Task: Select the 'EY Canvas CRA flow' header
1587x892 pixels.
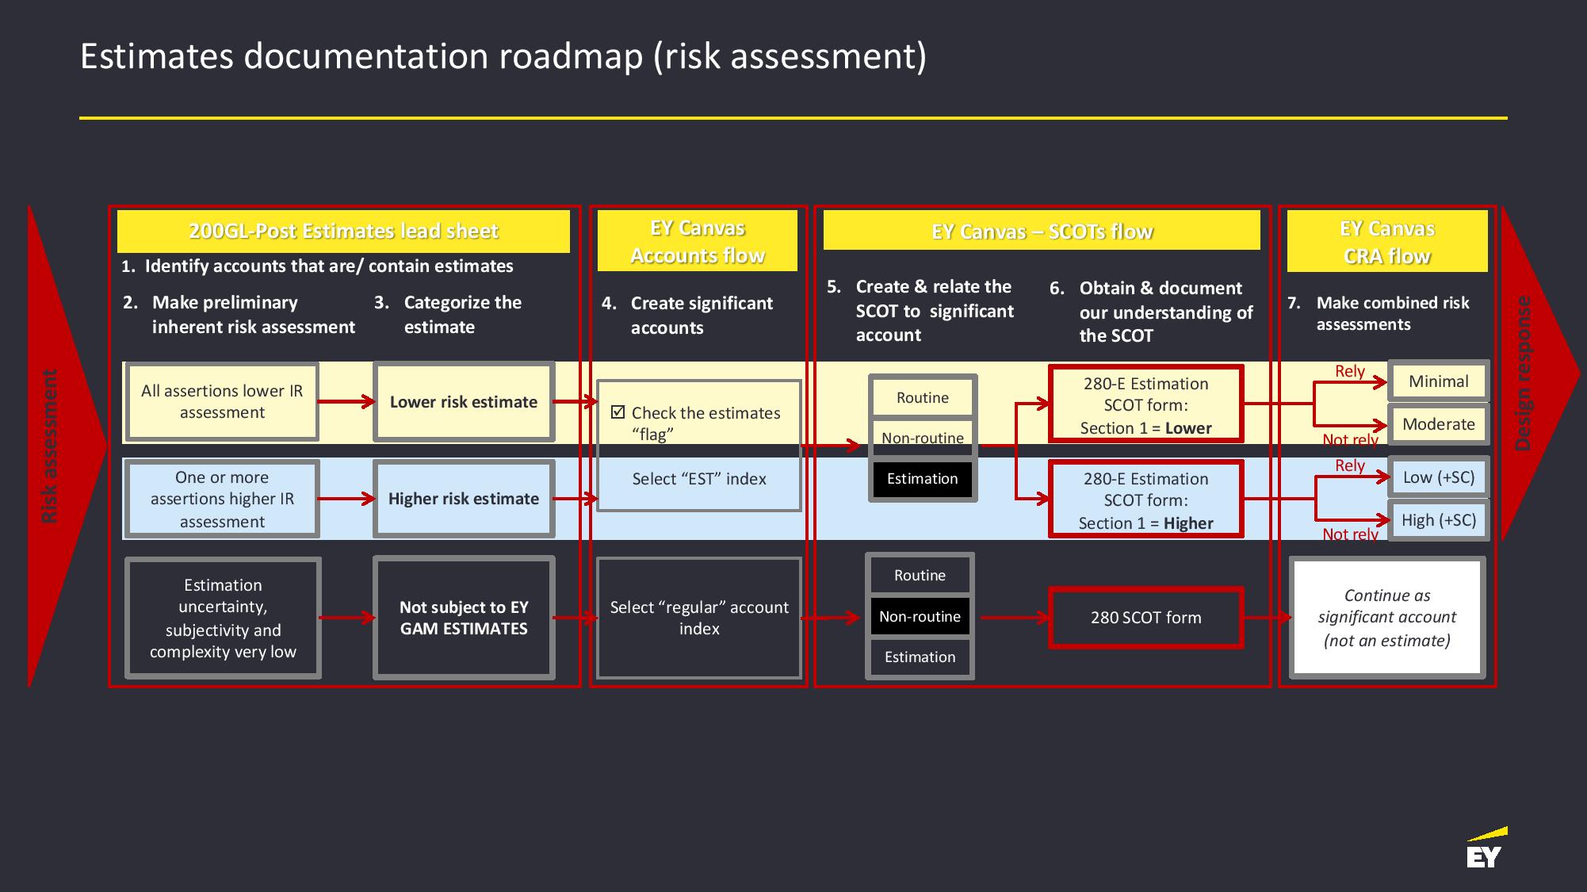Action: [1387, 241]
